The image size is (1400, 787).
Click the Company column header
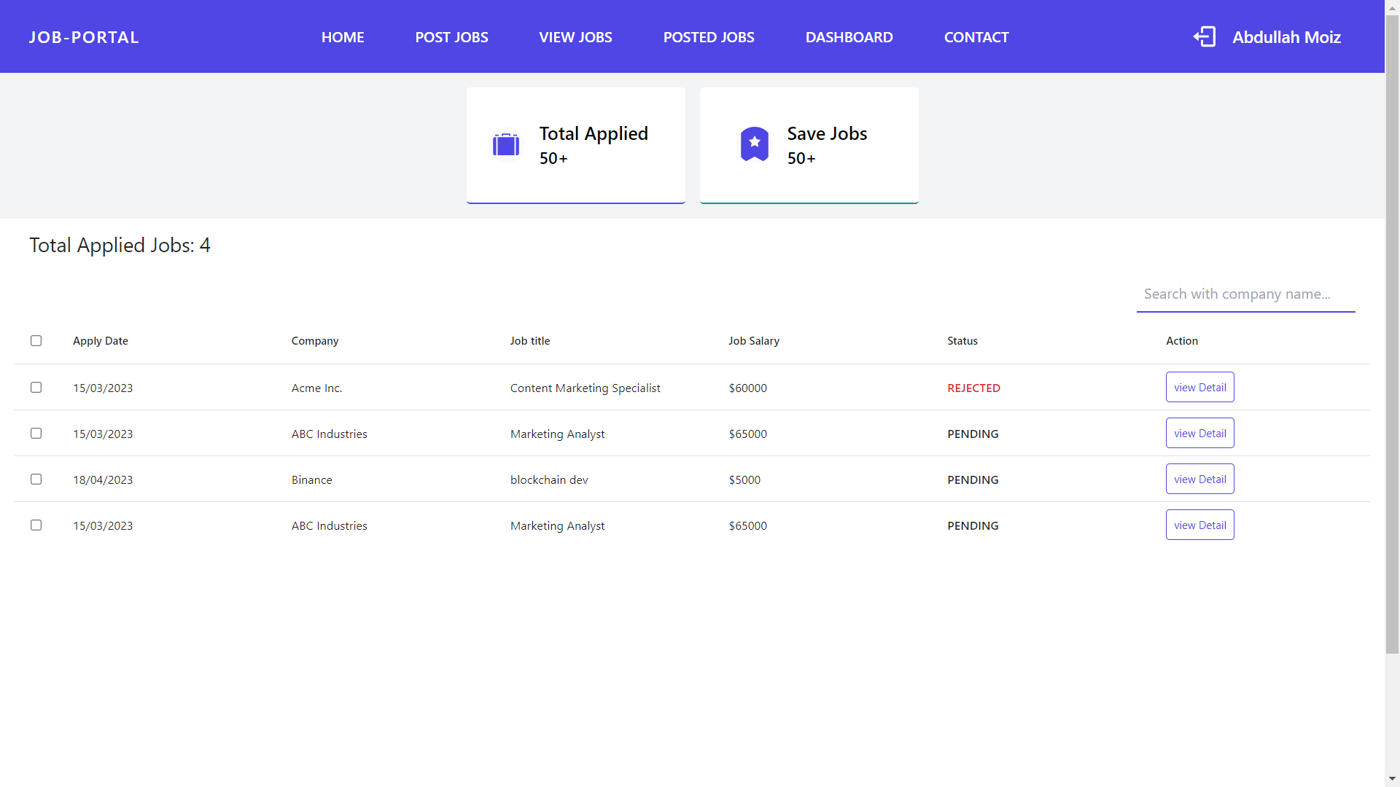pos(315,341)
